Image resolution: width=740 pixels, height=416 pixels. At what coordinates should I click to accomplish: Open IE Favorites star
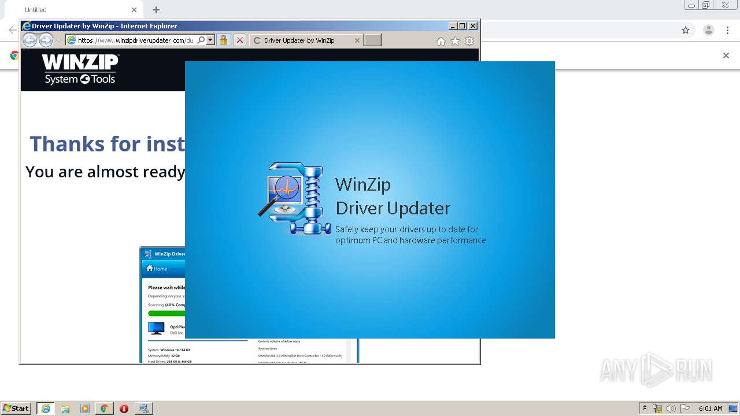click(455, 41)
